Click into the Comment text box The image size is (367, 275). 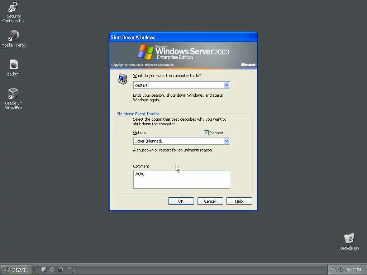coord(181,179)
